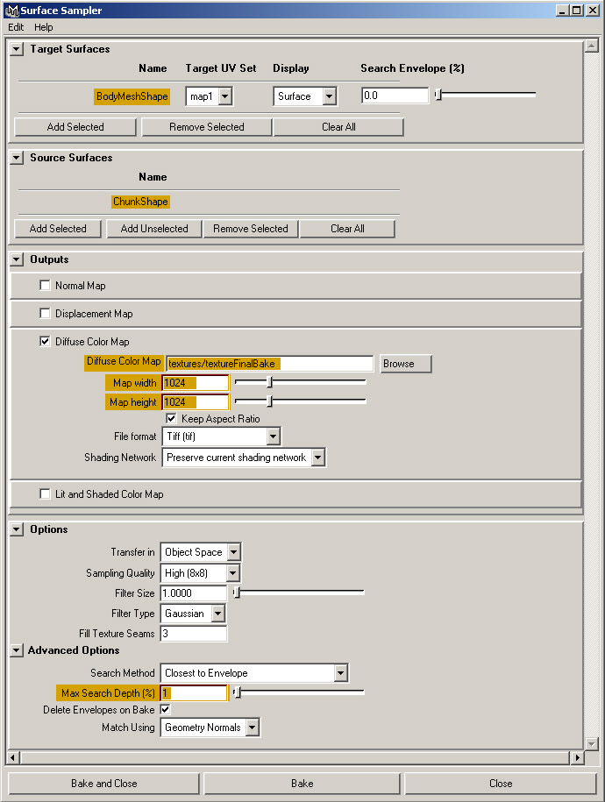Click the Bake and Close button

pyautogui.click(x=104, y=784)
